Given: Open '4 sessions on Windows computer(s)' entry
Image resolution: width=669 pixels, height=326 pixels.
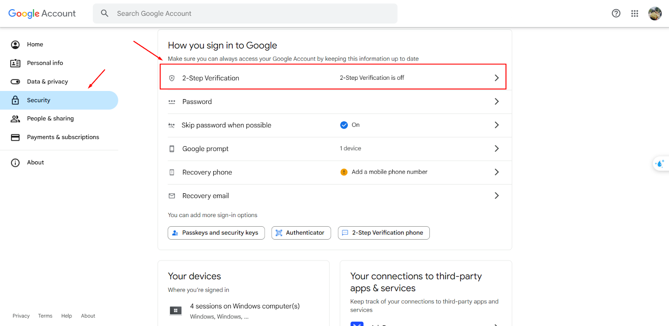Looking at the screenshot, I should [245, 311].
